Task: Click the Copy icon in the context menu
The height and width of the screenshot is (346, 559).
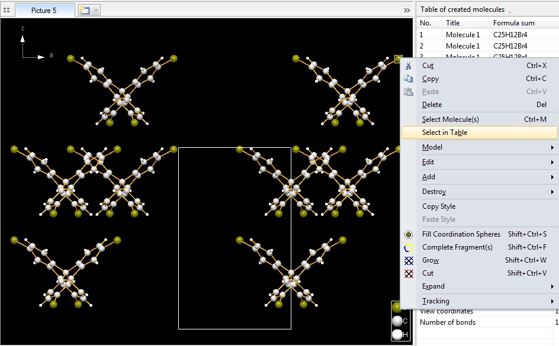Action: tap(408, 79)
